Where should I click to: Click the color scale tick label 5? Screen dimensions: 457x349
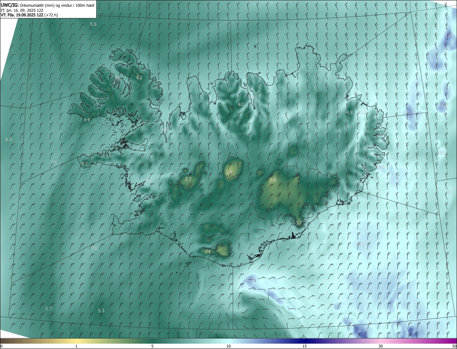(152, 346)
